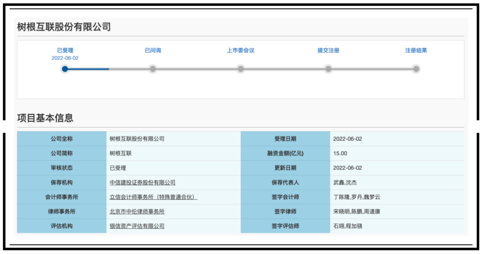Select the 注册结果 stage label

[416, 51]
